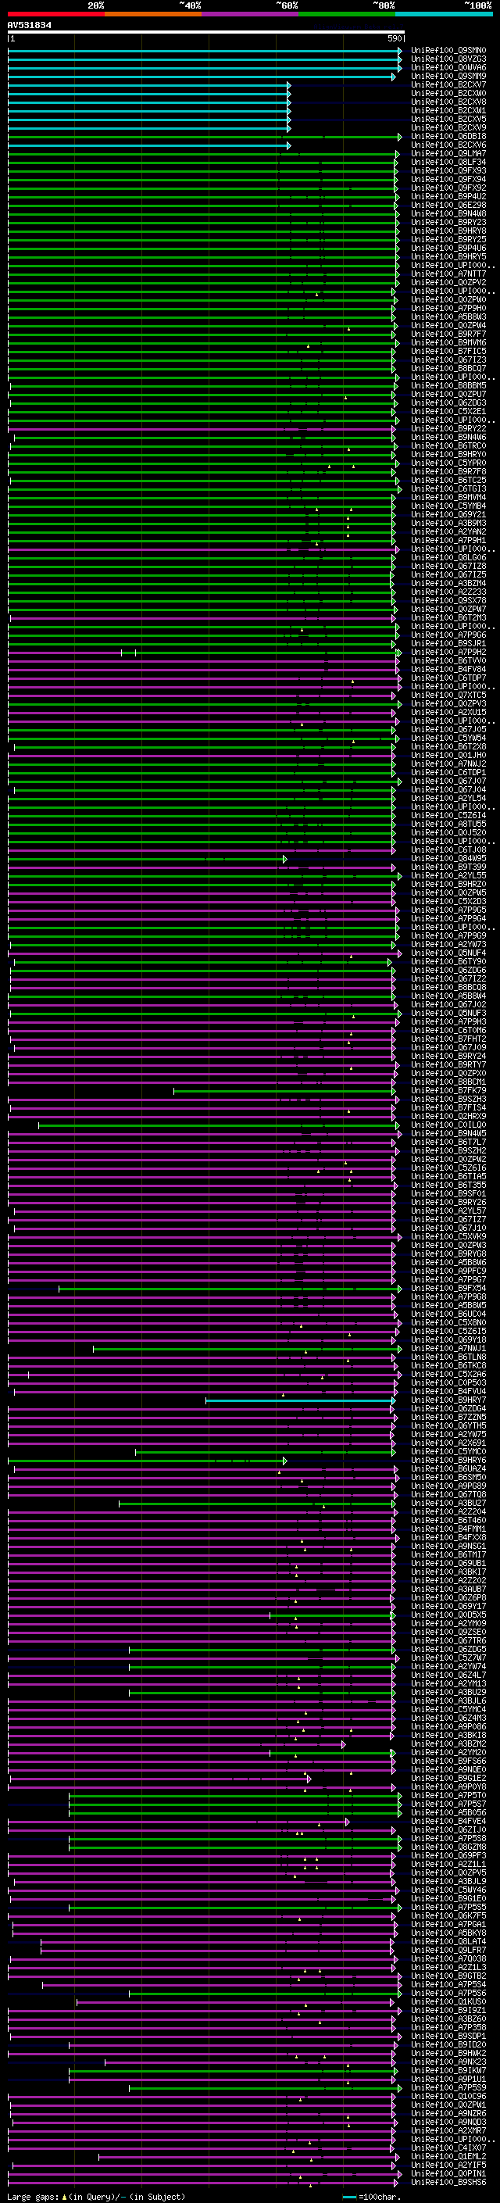Viewport: 500px width, 2203px height.
Task: Select row UniRef100_Q8LF34
Action: [448, 162]
